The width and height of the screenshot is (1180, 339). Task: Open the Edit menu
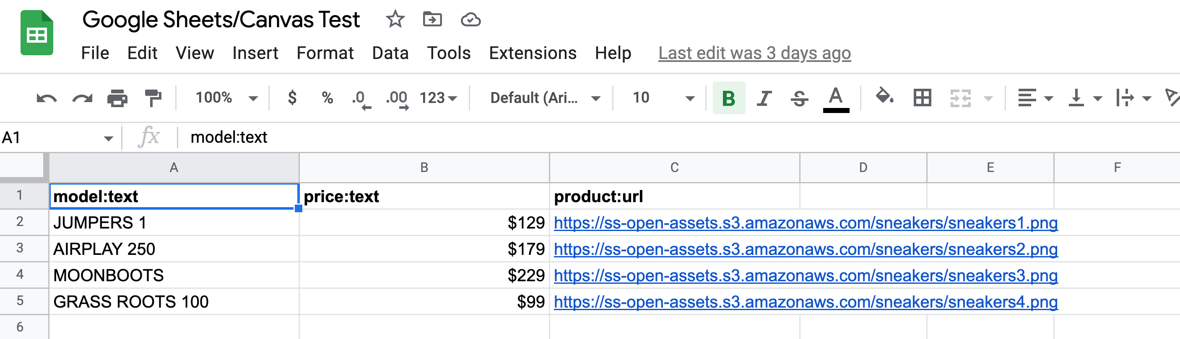click(142, 53)
